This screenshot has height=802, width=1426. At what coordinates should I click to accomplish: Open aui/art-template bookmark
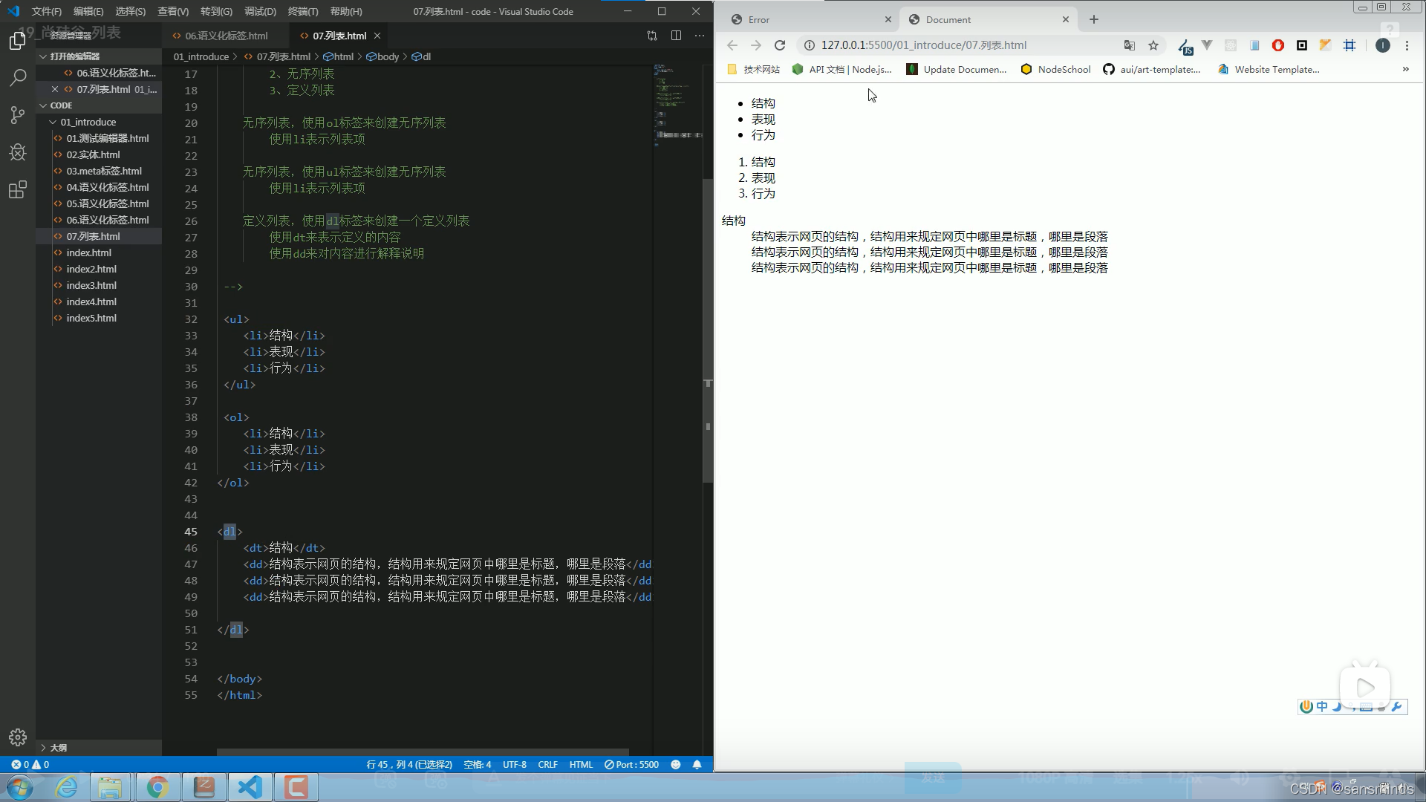[1151, 69]
